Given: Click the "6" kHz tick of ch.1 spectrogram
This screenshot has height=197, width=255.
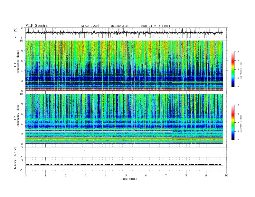Looking at the screenshot, I should coord(23,61).
